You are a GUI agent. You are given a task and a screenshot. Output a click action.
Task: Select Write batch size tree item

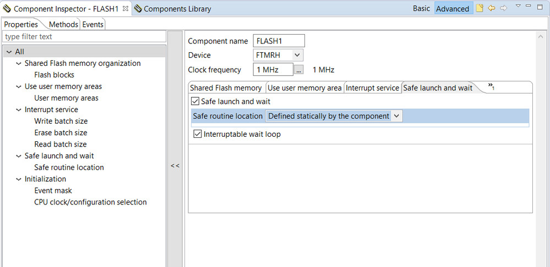click(61, 121)
